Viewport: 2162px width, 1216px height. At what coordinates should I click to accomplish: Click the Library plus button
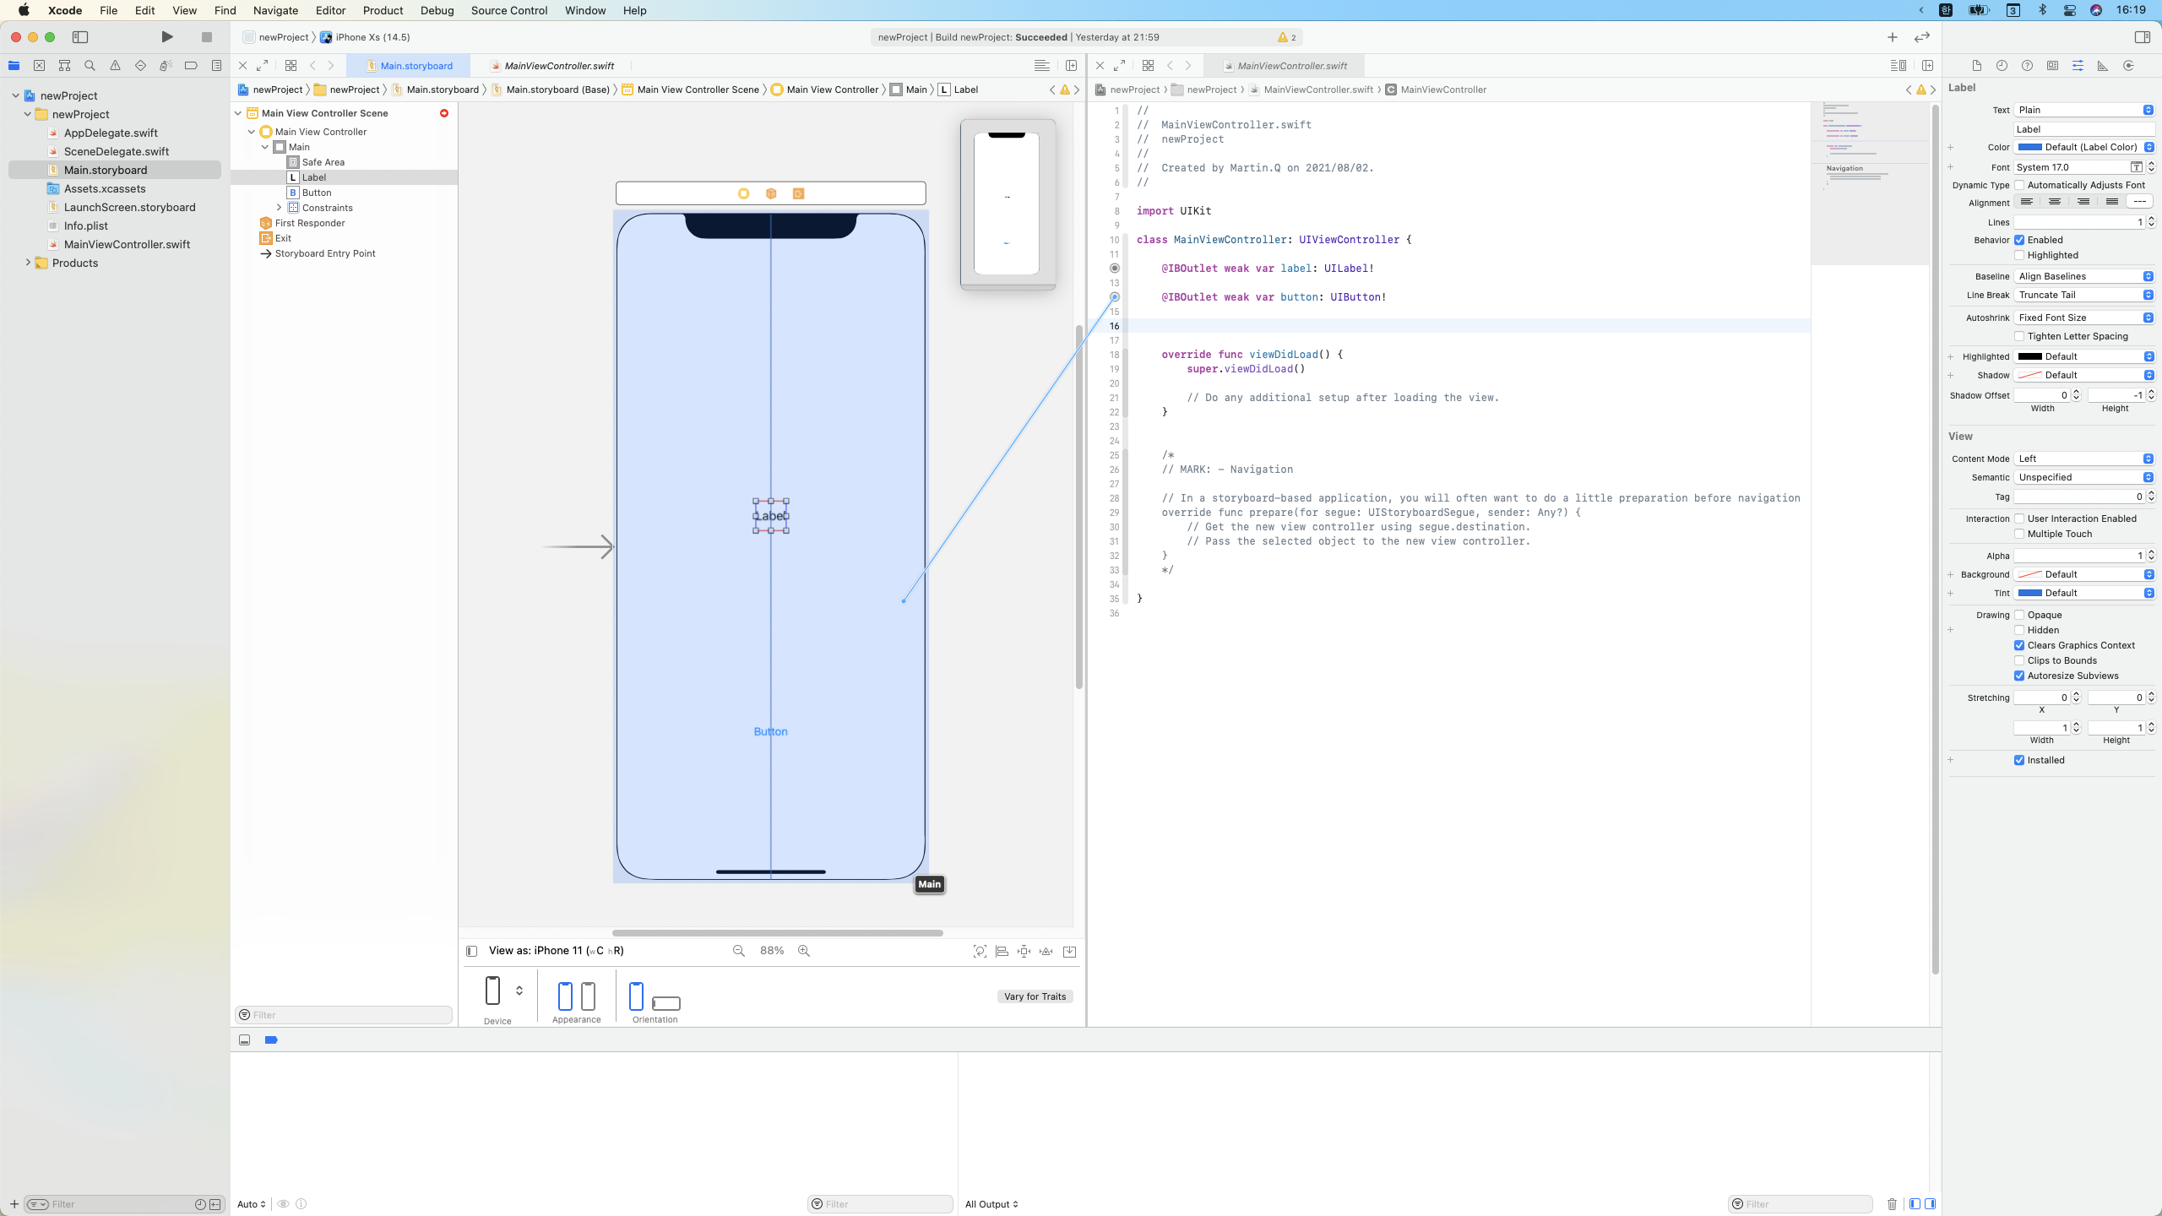[x=1892, y=37]
